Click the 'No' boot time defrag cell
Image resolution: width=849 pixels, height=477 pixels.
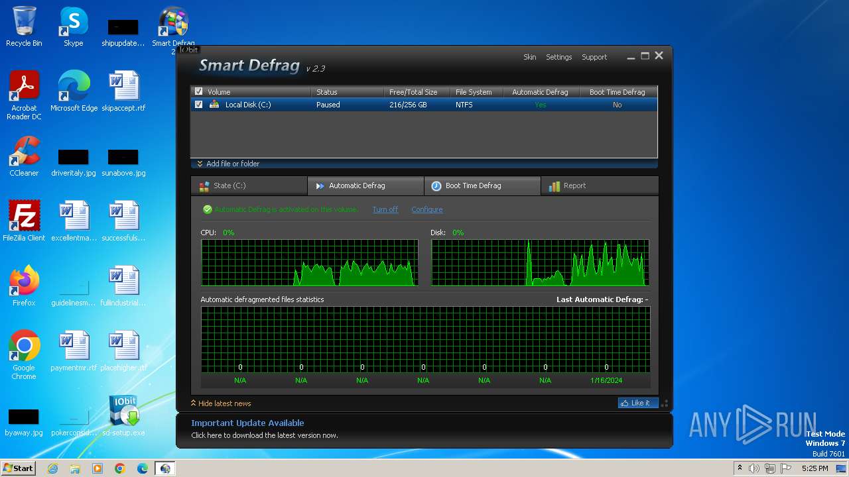(x=618, y=105)
